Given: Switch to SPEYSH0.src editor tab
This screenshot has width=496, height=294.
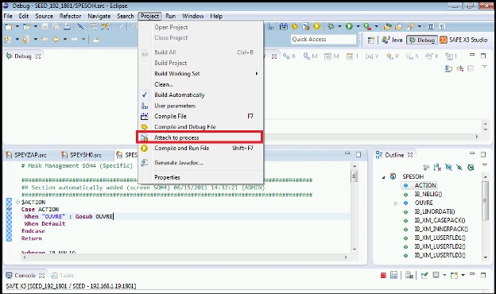Looking at the screenshot, I should (x=82, y=155).
